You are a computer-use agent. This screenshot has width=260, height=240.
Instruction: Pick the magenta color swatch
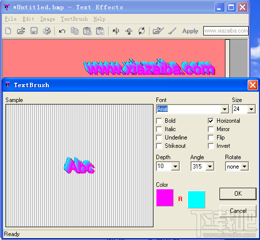[x=165, y=198]
